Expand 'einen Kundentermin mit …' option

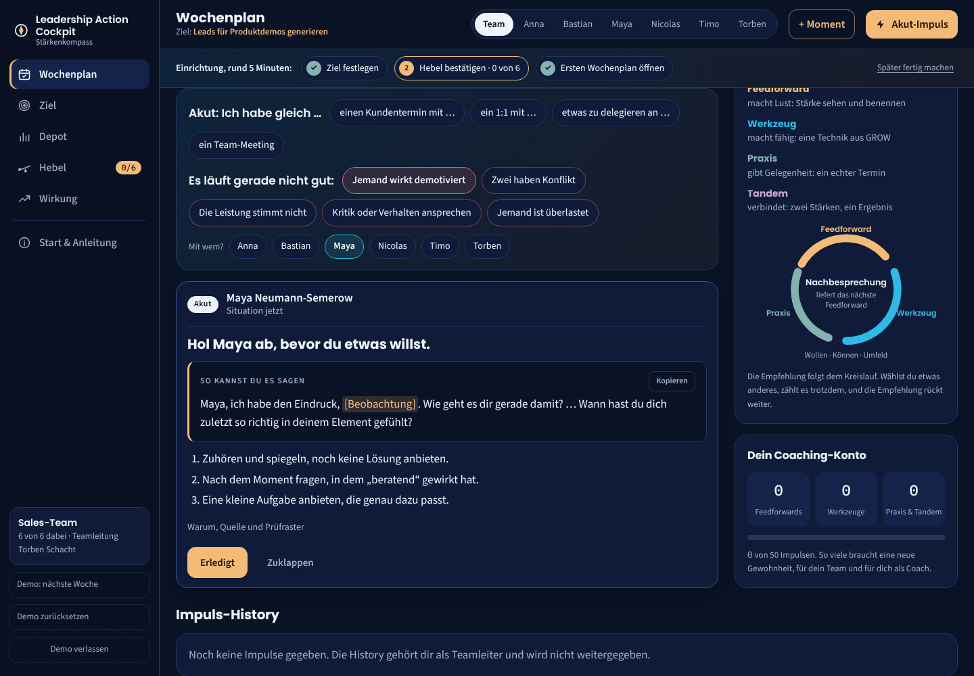pos(397,113)
